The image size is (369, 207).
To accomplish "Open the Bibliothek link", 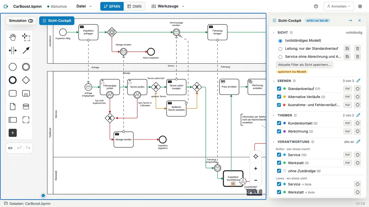I will [x=57, y=6].
